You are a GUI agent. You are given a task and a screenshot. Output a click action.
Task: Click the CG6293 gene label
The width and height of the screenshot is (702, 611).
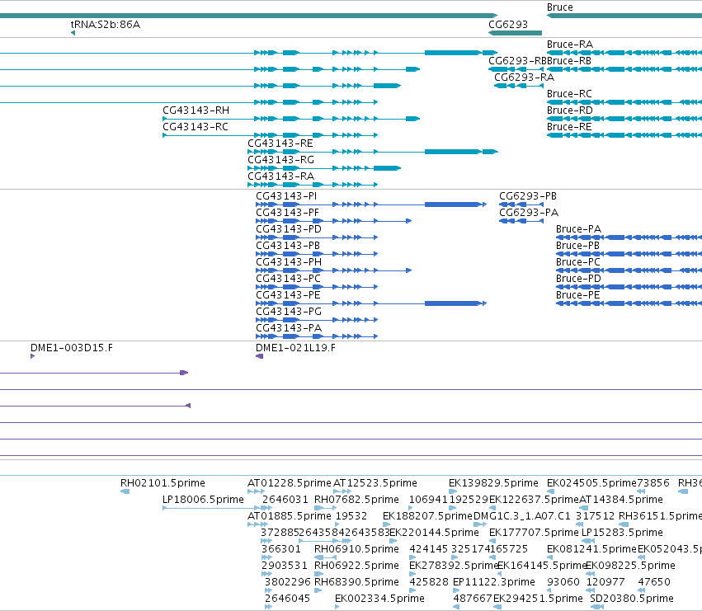pyautogui.click(x=508, y=25)
